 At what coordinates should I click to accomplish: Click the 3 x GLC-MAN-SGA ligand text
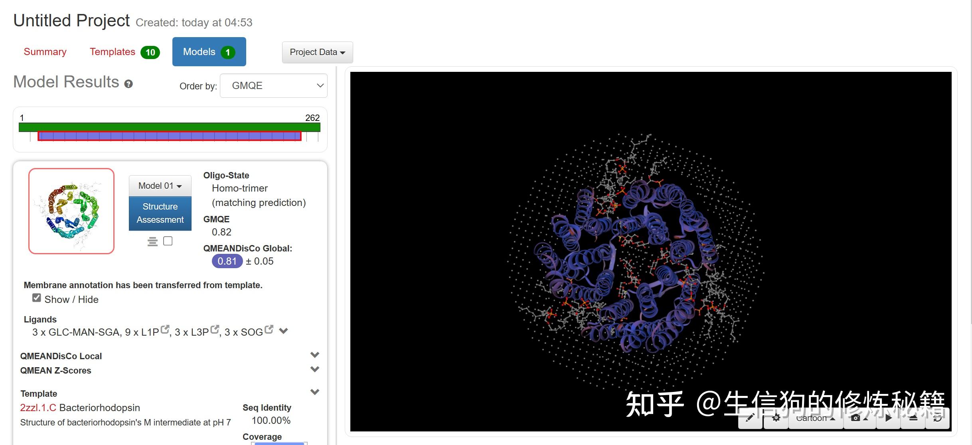pyautogui.click(x=76, y=332)
